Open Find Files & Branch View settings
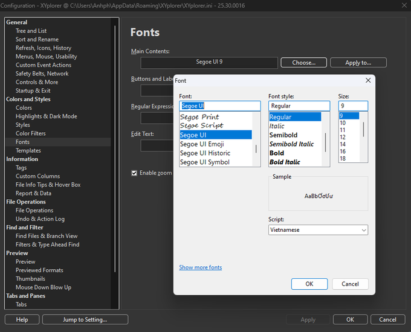 47,236
